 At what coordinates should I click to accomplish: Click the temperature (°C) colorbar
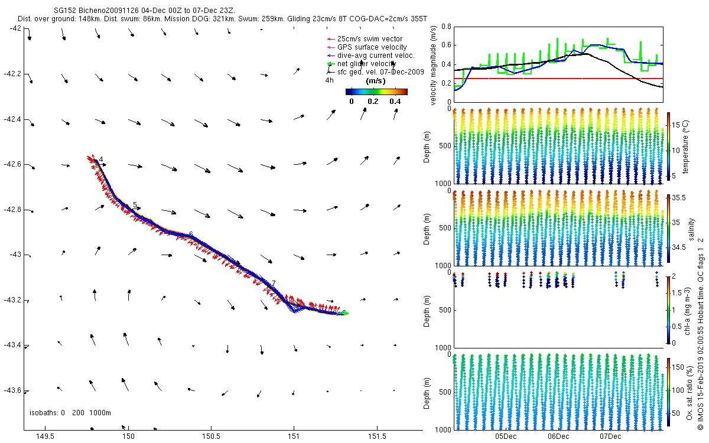pos(669,146)
